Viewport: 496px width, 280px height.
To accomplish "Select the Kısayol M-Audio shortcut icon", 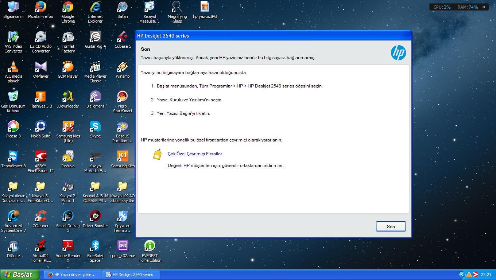I will pyautogui.click(x=95, y=162).
